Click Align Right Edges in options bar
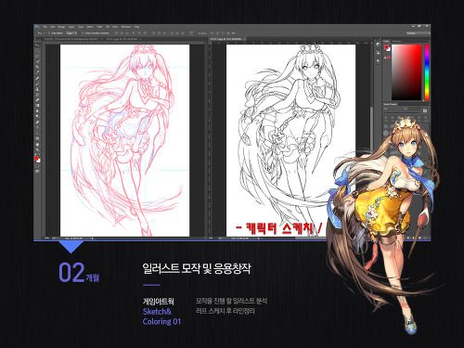The height and width of the screenshot is (348, 464). (145, 32)
